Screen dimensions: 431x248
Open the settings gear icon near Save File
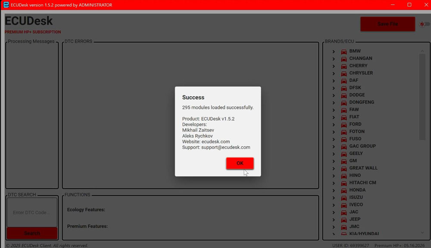click(x=423, y=25)
